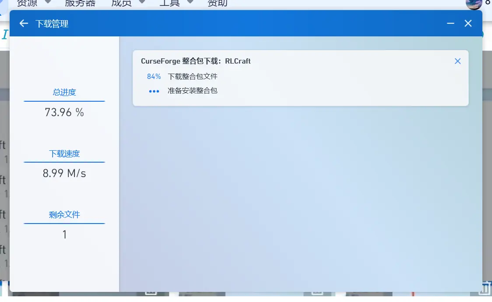492x302 pixels.
Task: Click the animated loading dots indicator
Action: pyautogui.click(x=154, y=91)
